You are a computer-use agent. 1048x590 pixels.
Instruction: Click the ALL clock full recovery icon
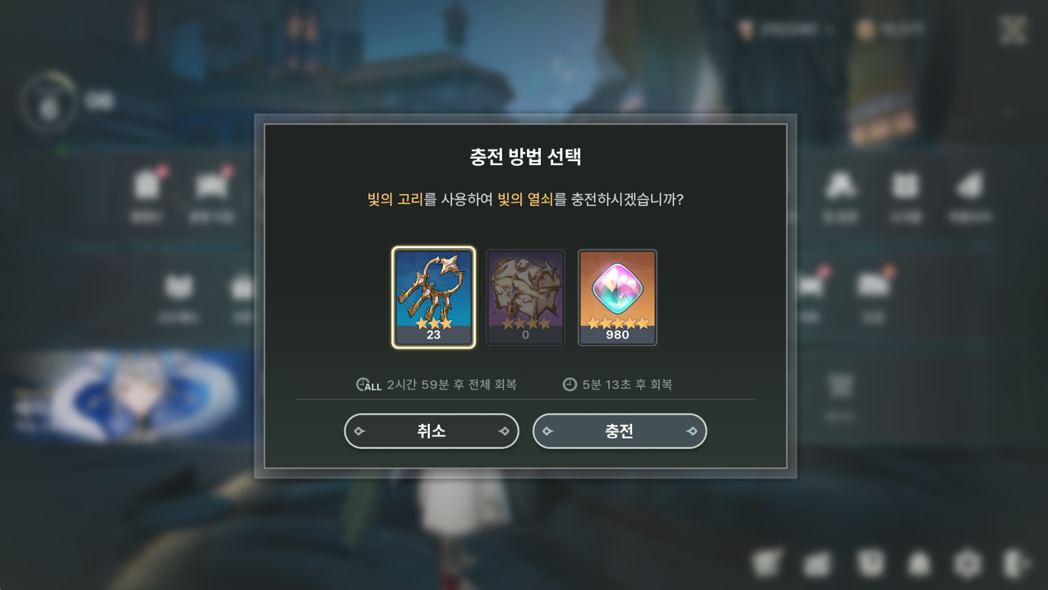[368, 385]
